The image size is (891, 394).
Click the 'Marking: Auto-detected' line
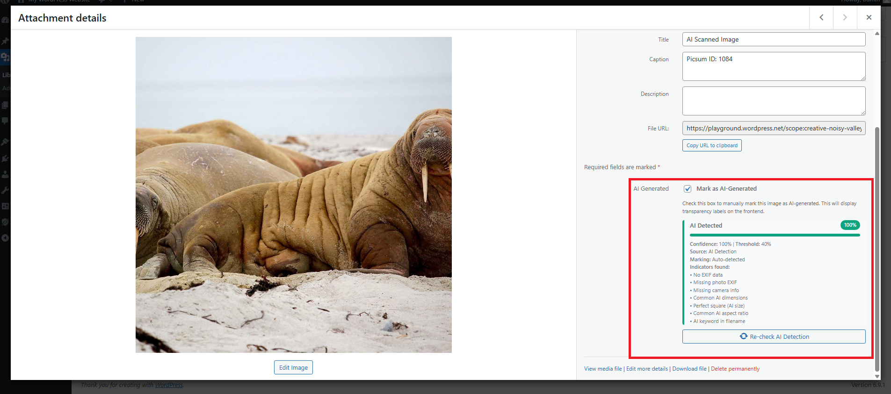(717, 259)
